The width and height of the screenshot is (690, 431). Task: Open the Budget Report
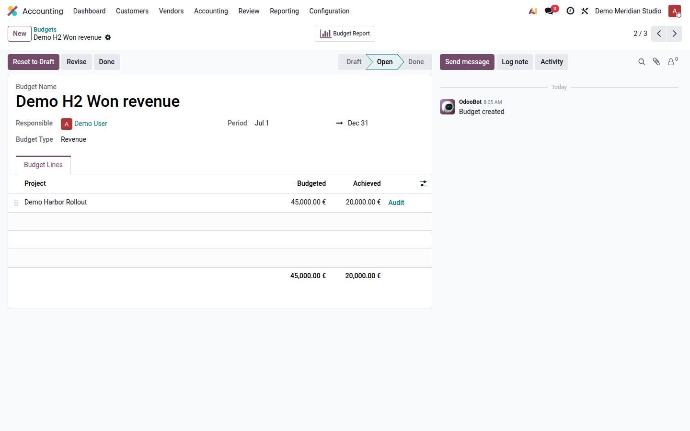coord(345,34)
